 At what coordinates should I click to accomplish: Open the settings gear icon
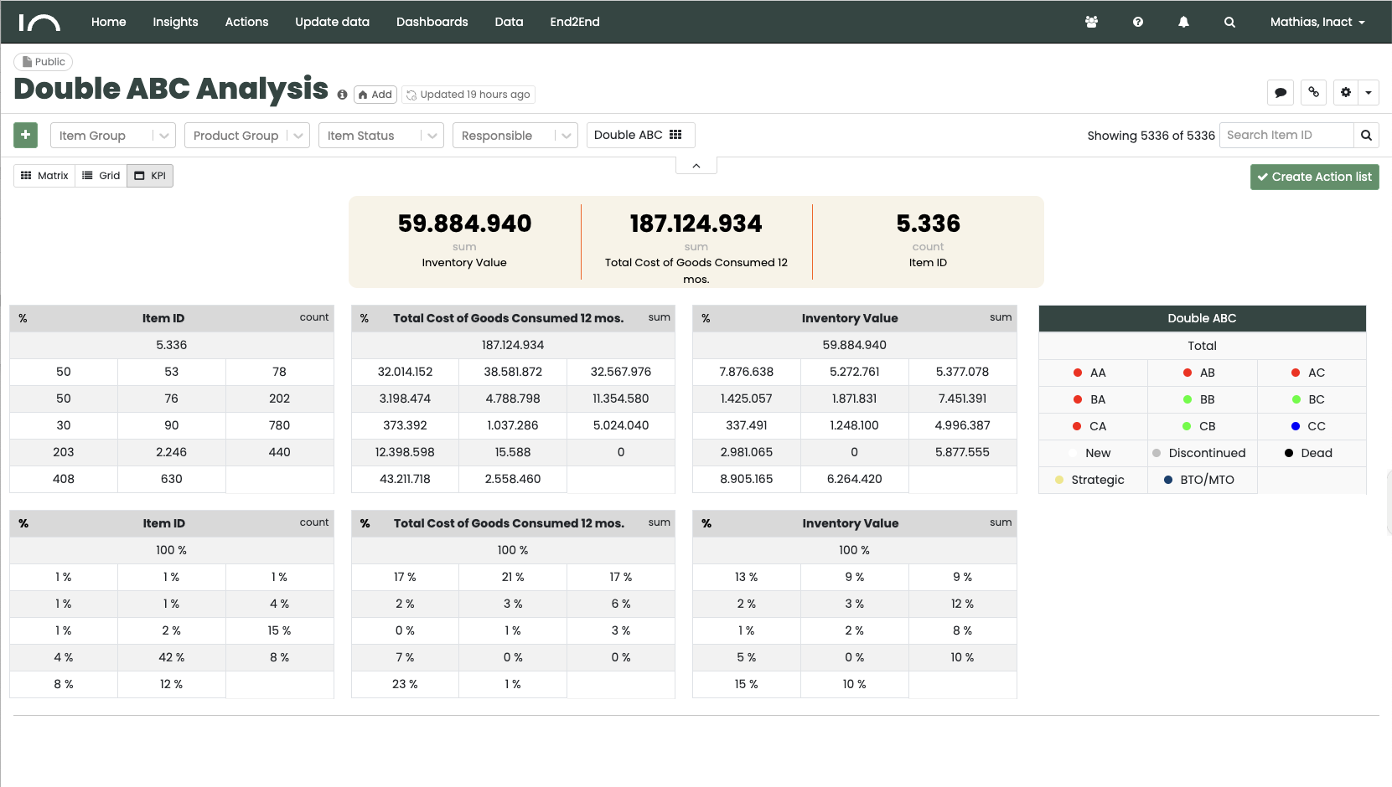(x=1346, y=92)
